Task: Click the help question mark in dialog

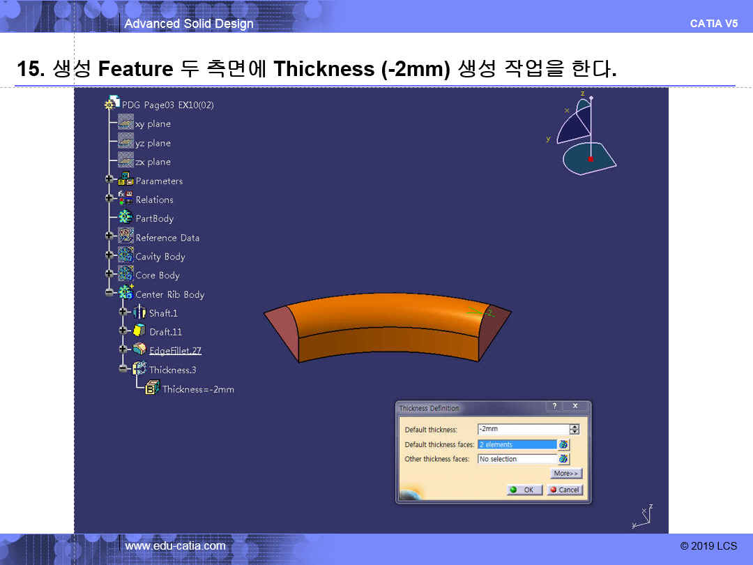Action: pyautogui.click(x=554, y=407)
